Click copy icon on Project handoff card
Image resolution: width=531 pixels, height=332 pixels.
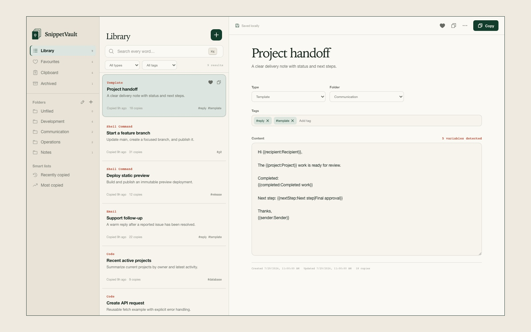pyautogui.click(x=219, y=82)
